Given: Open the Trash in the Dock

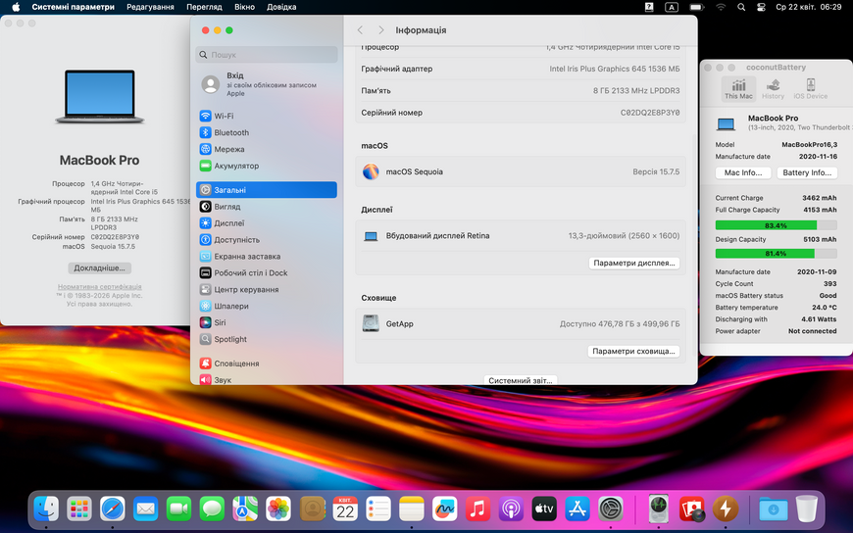Looking at the screenshot, I should click(x=807, y=509).
